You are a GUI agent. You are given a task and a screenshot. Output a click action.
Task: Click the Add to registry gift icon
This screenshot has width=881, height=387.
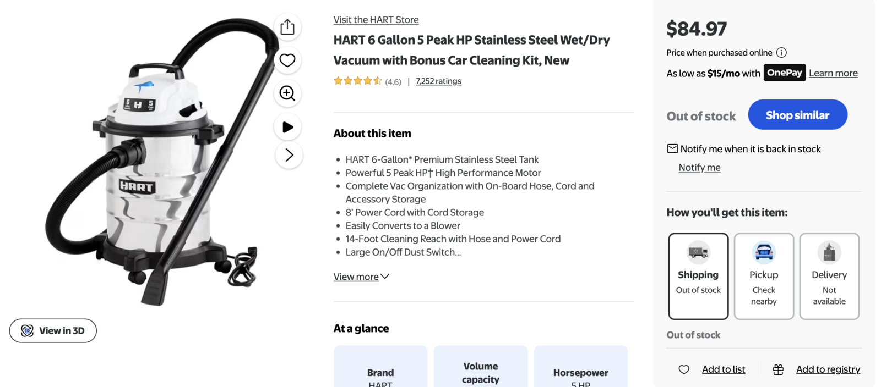778,369
